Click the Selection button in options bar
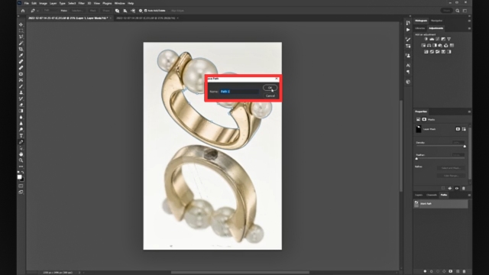 77,11
